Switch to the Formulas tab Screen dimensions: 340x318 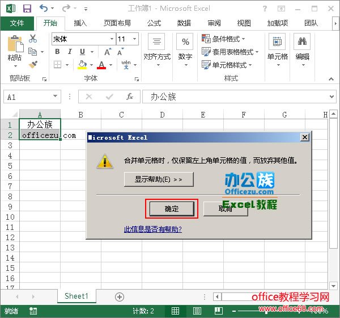154,23
